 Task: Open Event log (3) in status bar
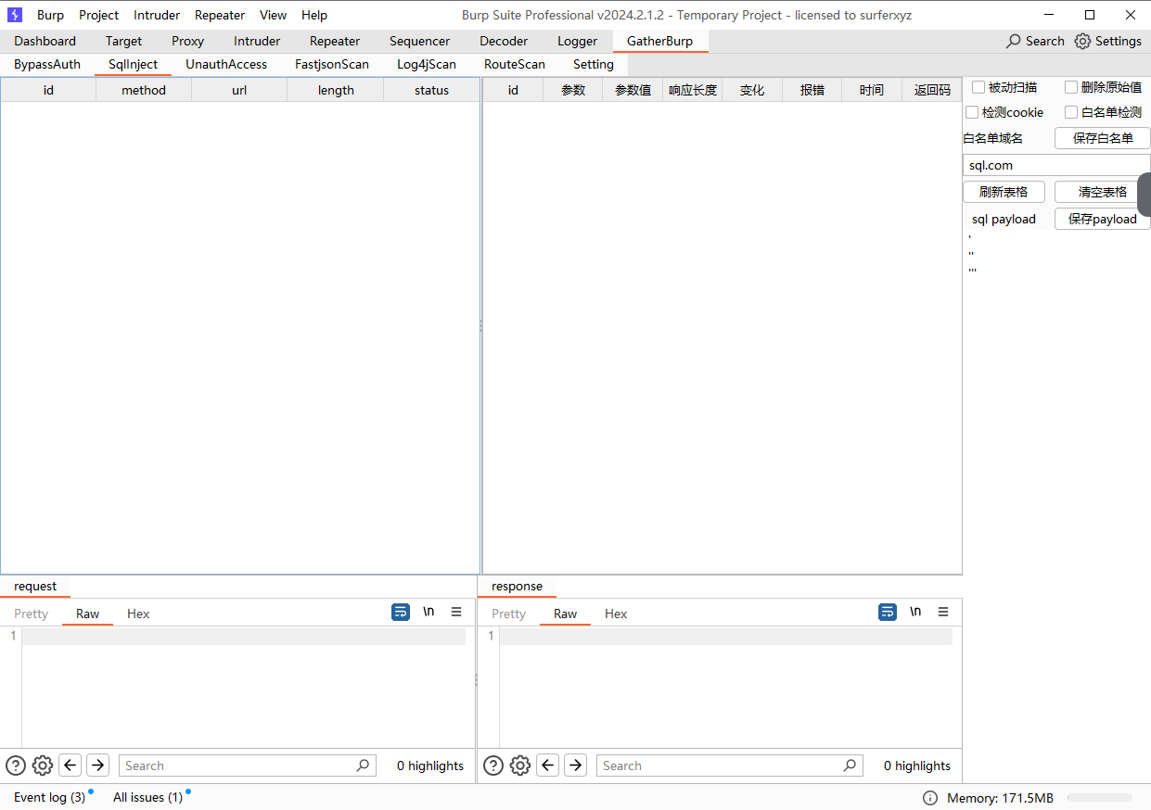(49, 797)
